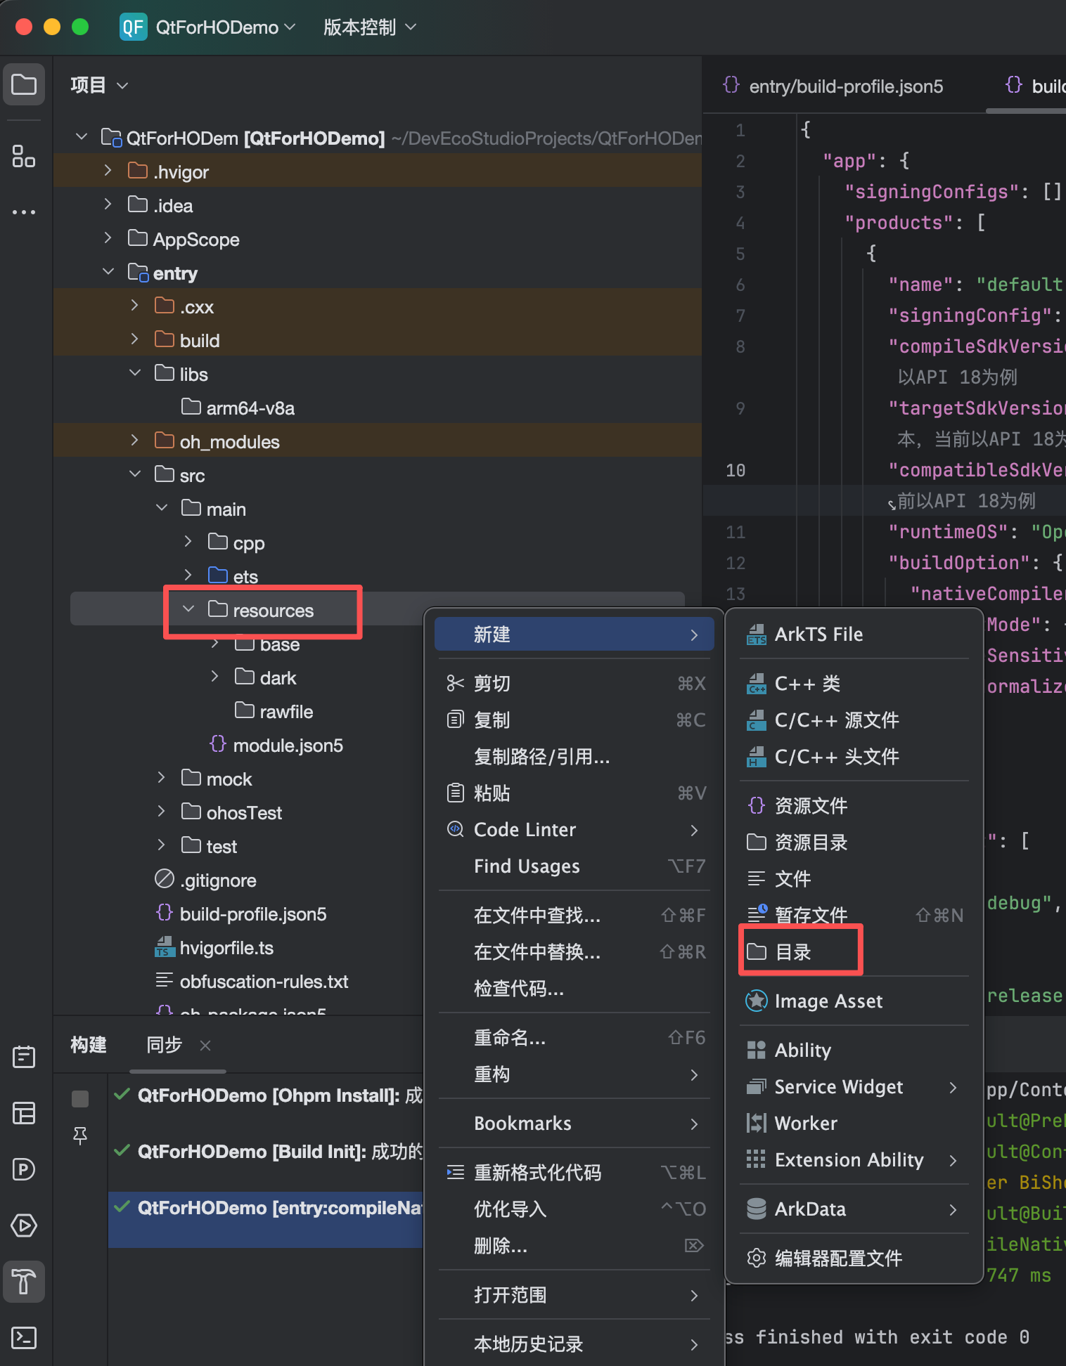Open the Profiler (P) tool window icon
The height and width of the screenshot is (1366, 1066).
24,1169
